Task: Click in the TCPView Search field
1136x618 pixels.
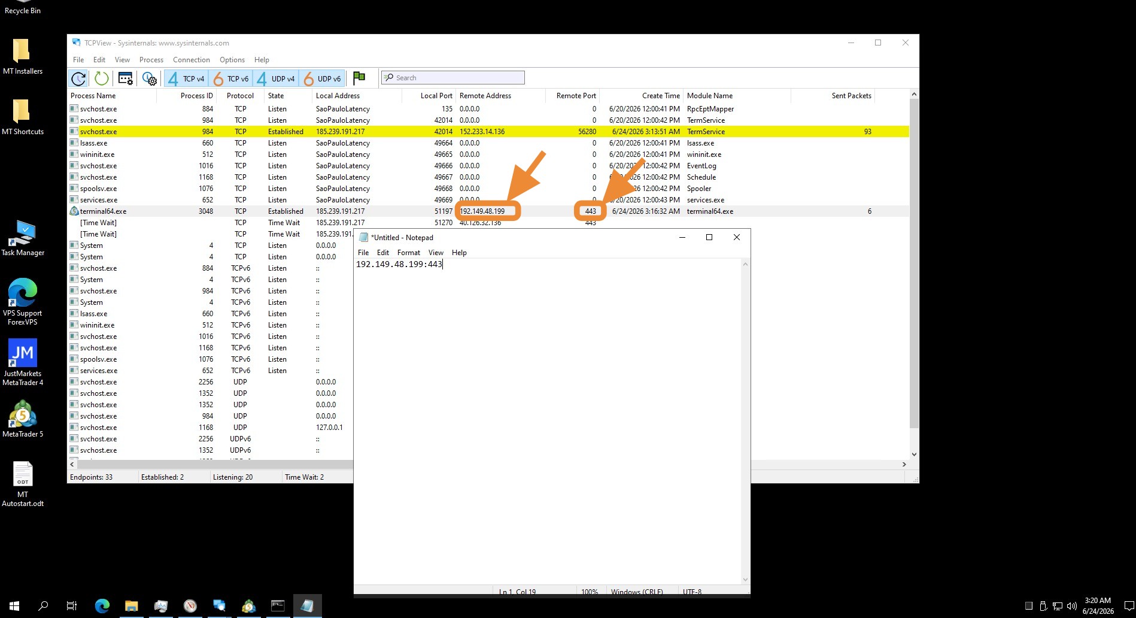Action: pos(453,78)
